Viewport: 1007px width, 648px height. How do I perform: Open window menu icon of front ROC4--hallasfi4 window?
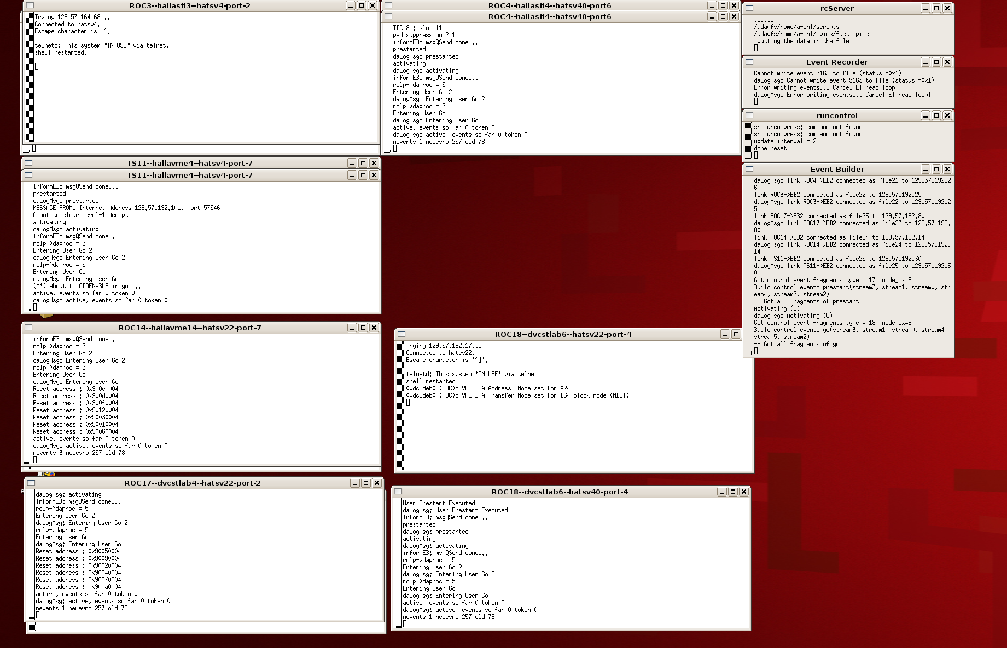click(388, 16)
